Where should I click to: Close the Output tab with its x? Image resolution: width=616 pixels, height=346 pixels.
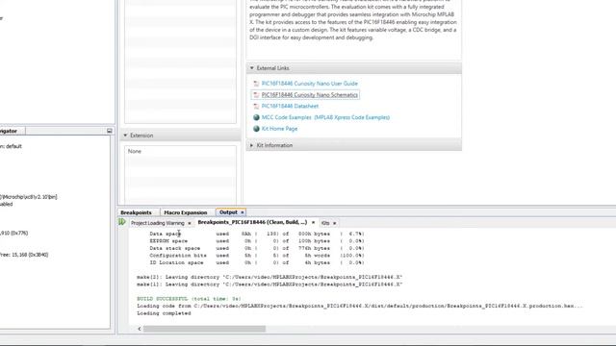click(x=243, y=212)
